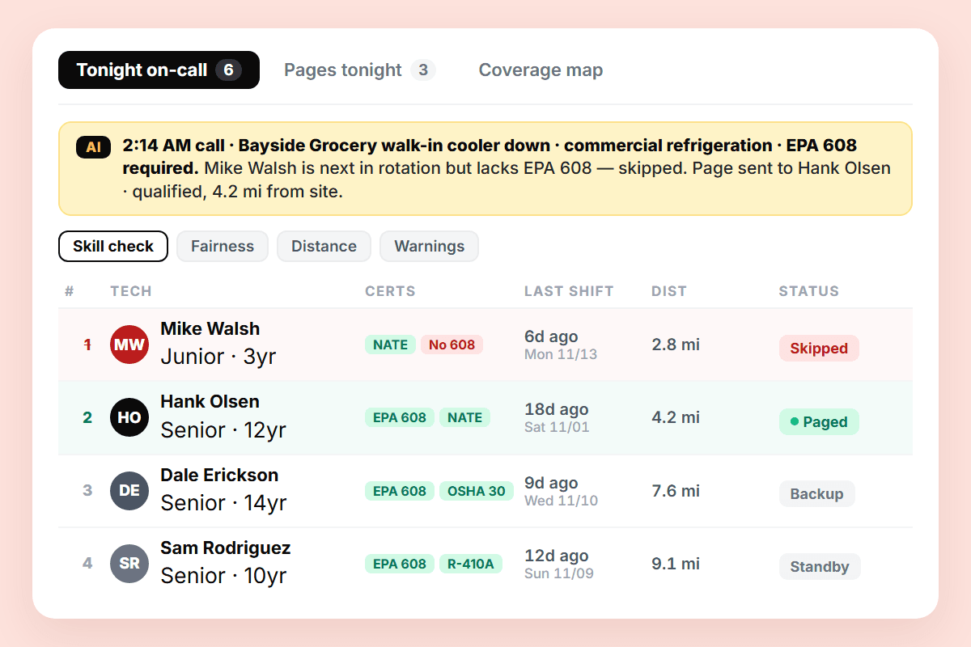Toggle the Distance filter chip
971x647 pixels.
(324, 247)
